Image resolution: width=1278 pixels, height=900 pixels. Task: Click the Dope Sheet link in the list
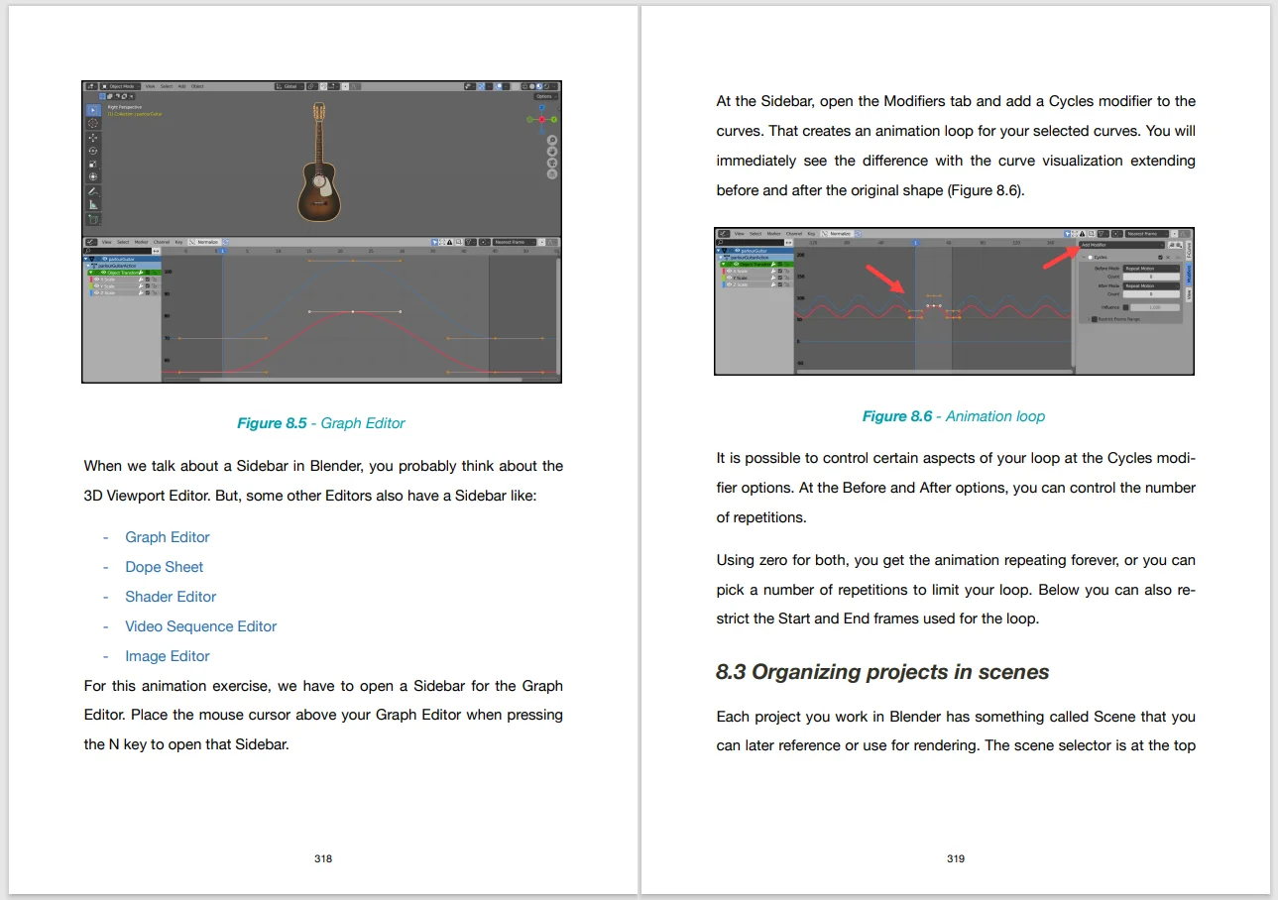[x=164, y=566]
